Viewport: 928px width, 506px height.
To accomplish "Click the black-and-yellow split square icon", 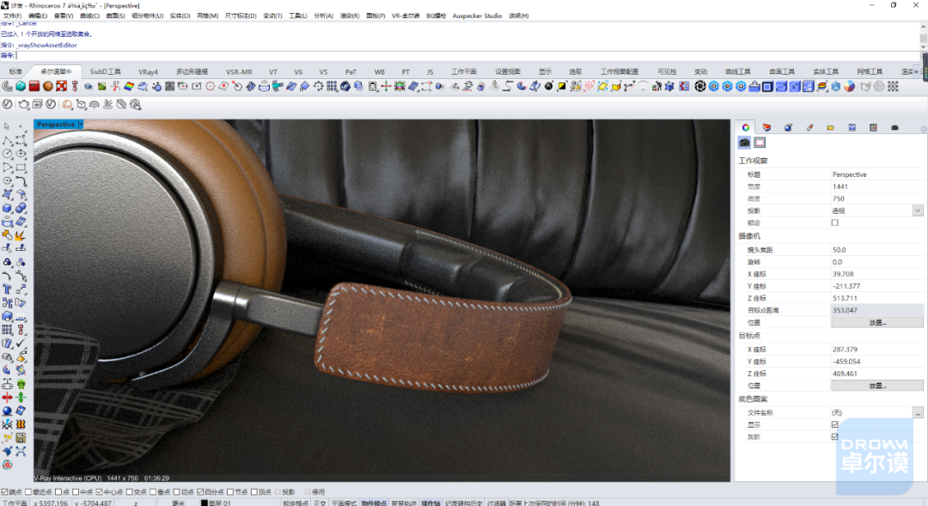I will [x=562, y=87].
